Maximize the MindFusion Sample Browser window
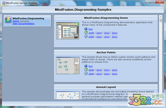166x108 pixels. click(x=153, y=2)
